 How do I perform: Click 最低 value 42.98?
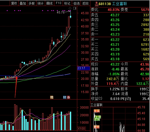[x=145, y=74]
